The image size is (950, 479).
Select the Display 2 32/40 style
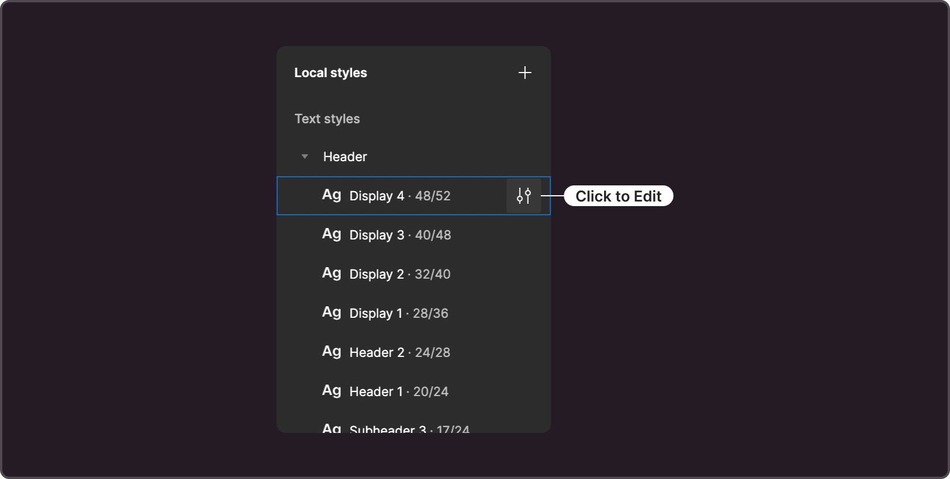(x=413, y=274)
